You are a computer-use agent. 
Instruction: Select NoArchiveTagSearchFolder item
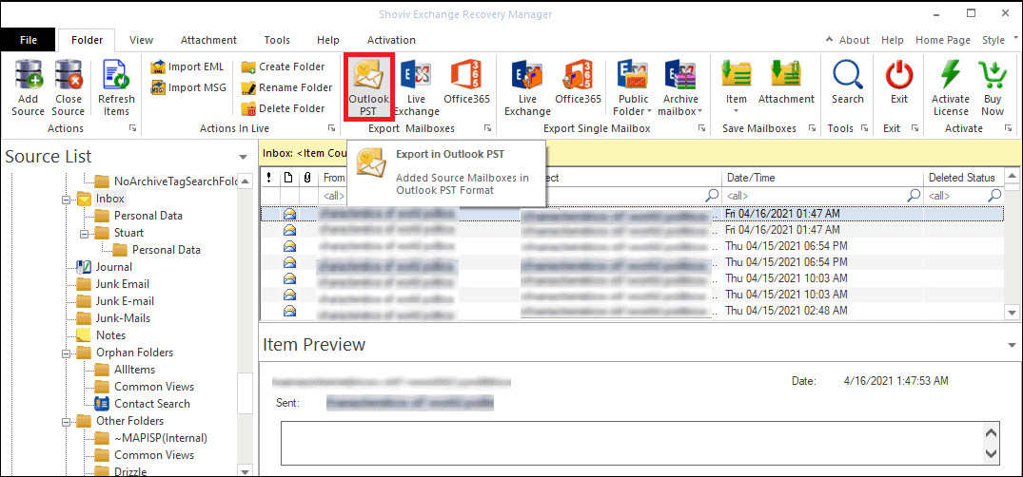175,181
